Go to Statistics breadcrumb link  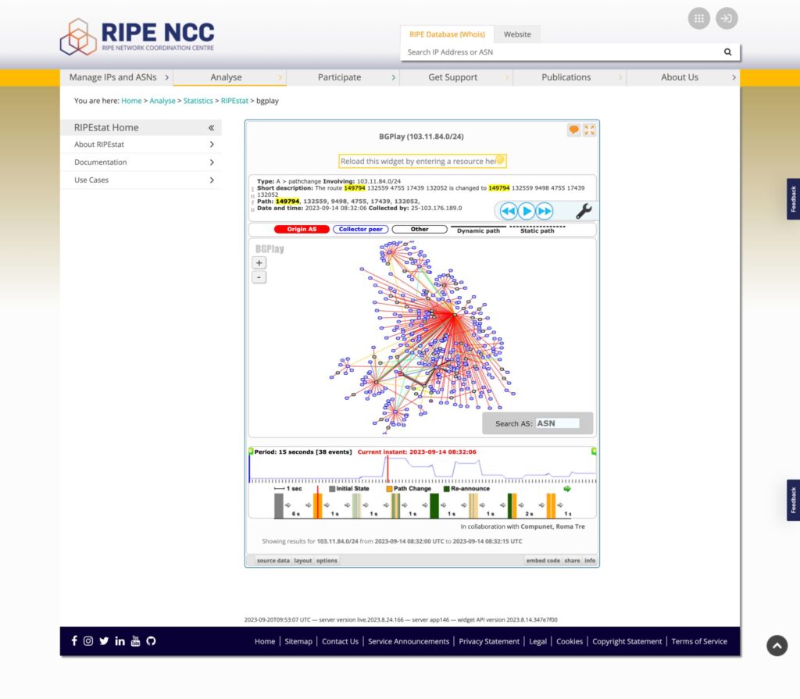coord(198,101)
